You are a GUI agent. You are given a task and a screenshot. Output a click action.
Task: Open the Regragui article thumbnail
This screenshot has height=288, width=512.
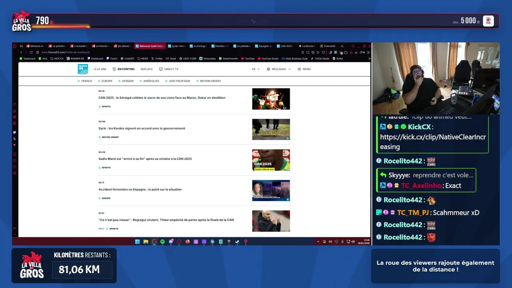[x=271, y=221]
